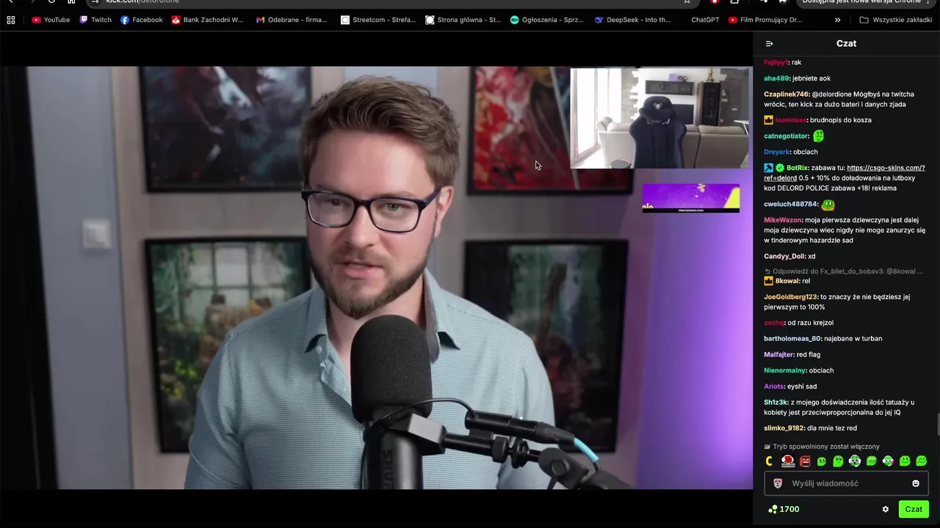Click loonidass subscriber badge
Viewport: 940px width, 528px height.
click(x=769, y=120)
